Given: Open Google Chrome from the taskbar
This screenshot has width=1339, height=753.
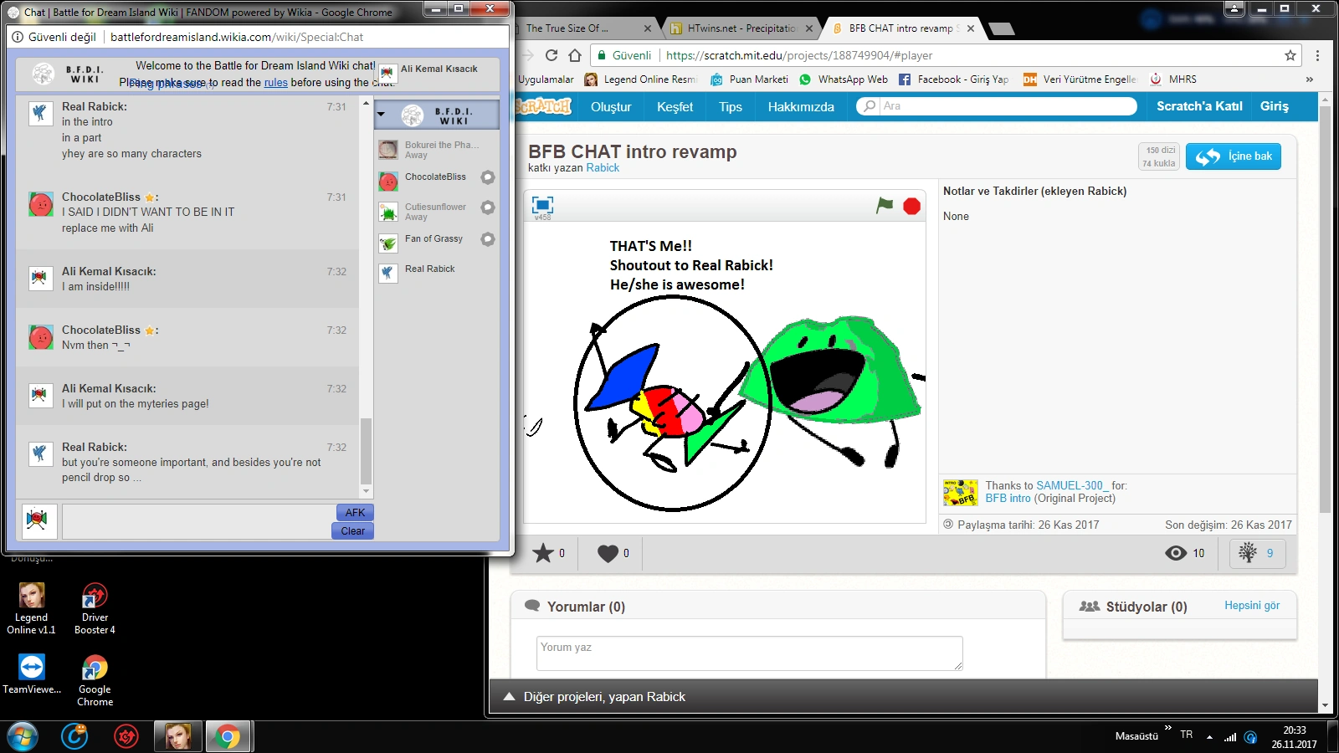Looking at the screenshot, I should (228, 737).
